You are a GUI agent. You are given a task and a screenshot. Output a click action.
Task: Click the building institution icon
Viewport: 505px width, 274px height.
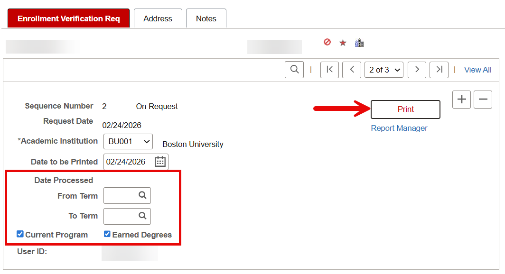[x=359, y=43]
